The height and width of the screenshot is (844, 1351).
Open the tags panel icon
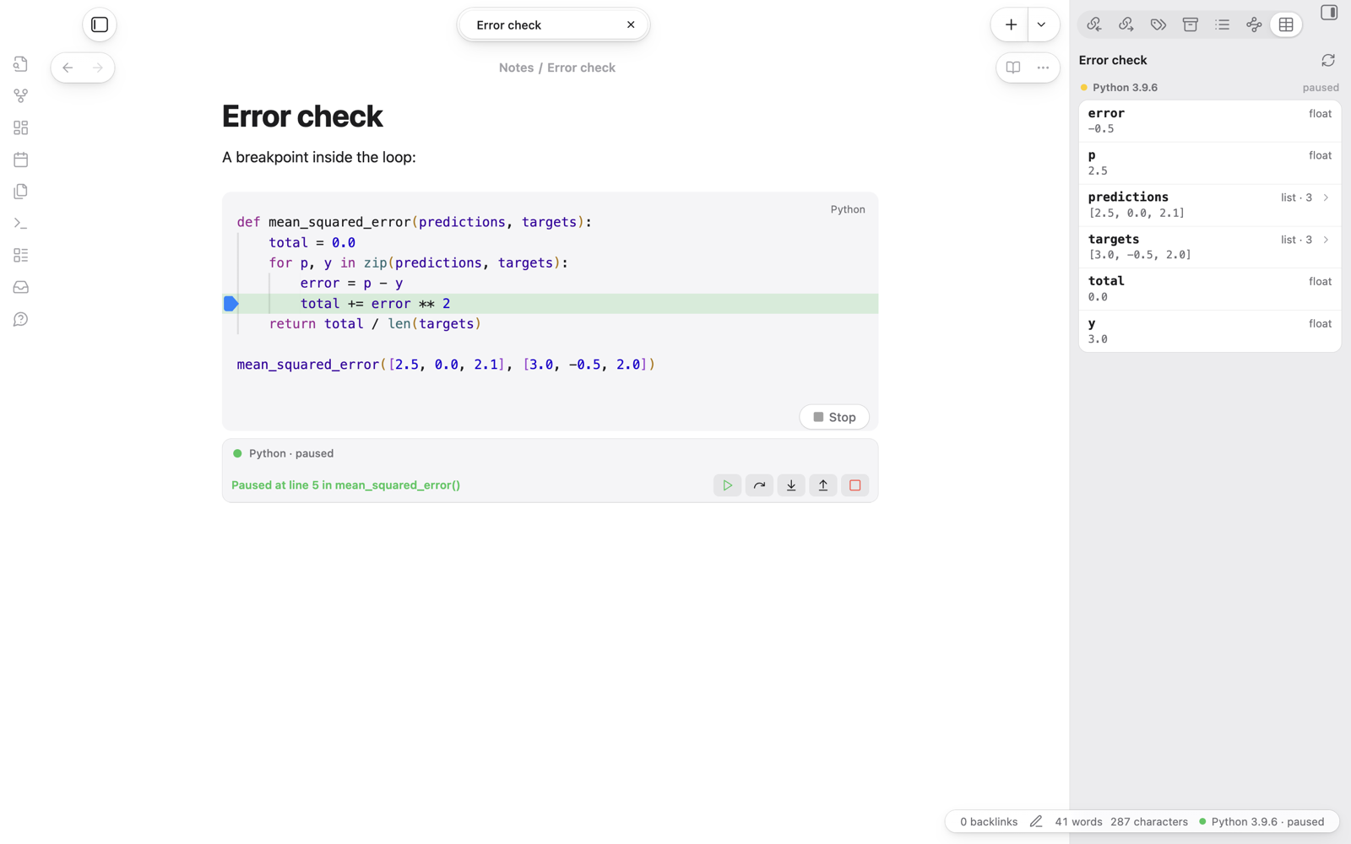pyautogui.click(x=1158, y=24)
